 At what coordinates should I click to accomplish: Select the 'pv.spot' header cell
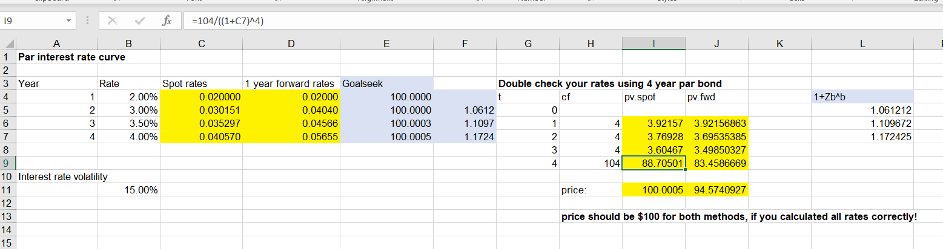tap(653, 97)
